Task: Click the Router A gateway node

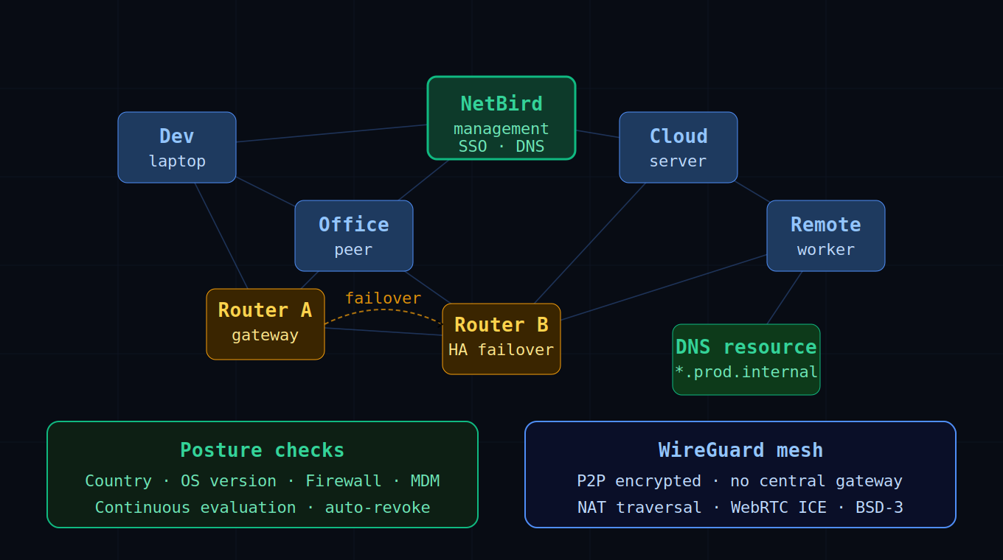Action: (265, 324)
